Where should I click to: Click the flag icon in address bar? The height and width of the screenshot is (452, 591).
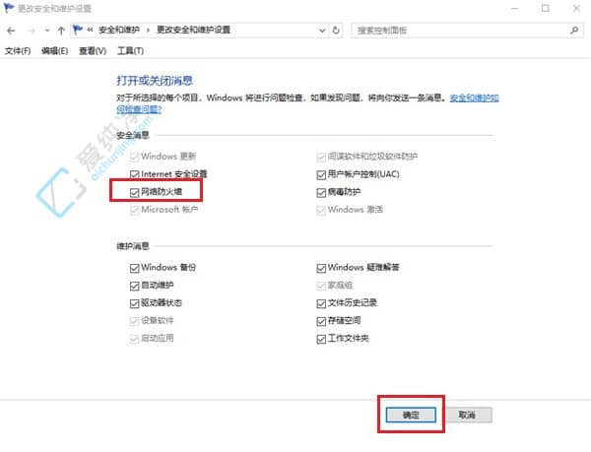pos(78,30)
